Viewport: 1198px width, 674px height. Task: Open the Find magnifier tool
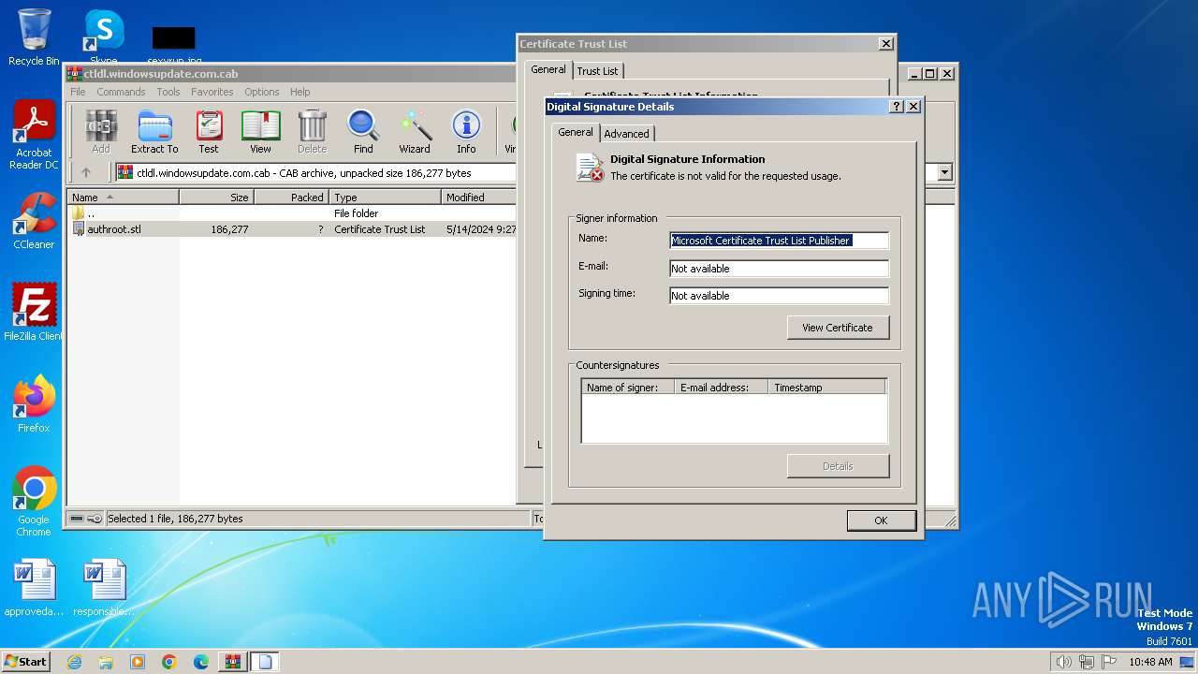pos(363,132)
